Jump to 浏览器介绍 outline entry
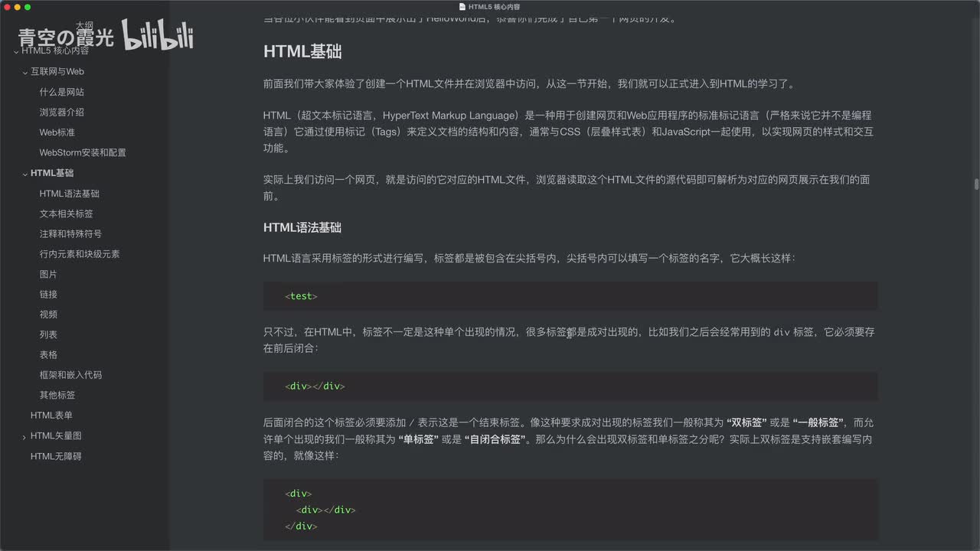 tap(62, 112)
